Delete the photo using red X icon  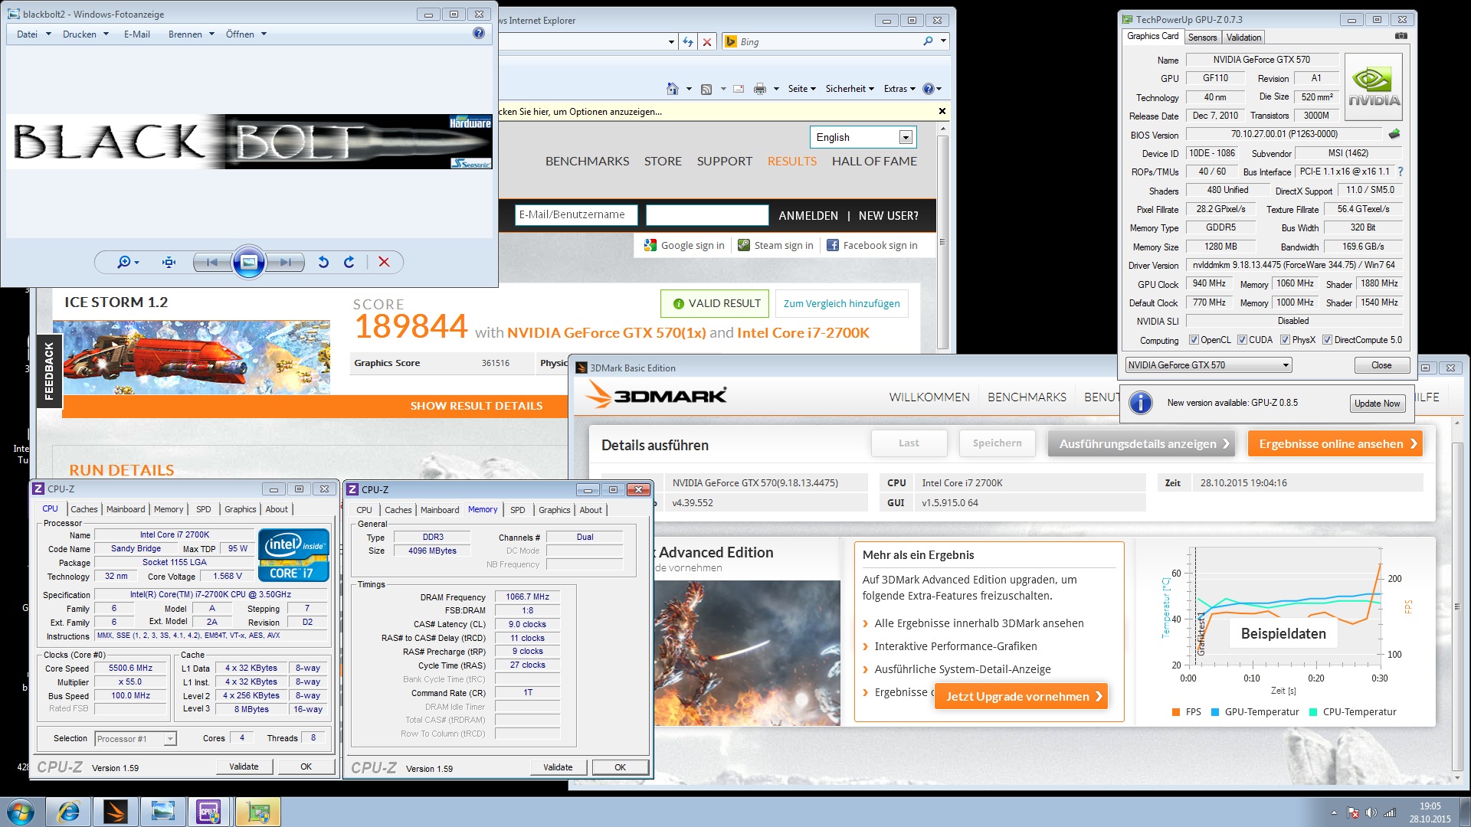(x=384, y=262)
